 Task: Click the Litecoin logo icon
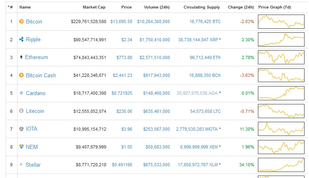coord(21,111)
